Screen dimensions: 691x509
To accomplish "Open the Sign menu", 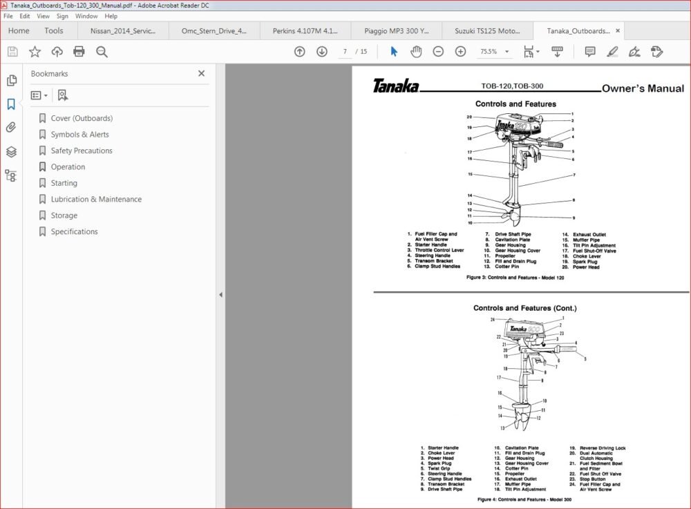I will pyautogui.click(x=62, y=16).
